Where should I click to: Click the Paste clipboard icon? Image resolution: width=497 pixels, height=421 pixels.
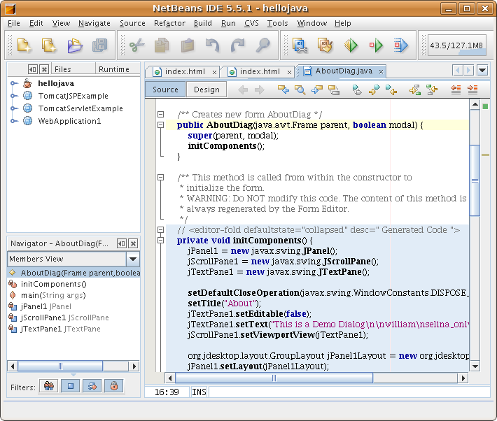point(188,45)
